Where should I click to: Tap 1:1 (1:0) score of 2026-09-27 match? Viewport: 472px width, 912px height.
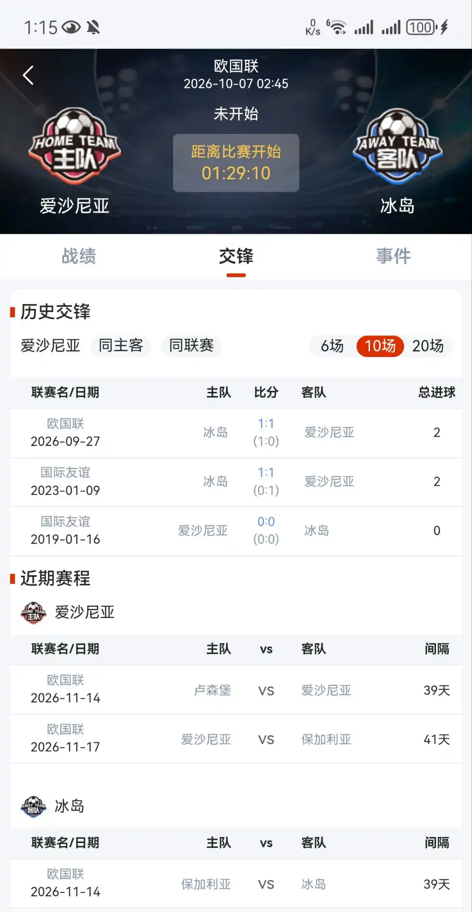point(266,432)
